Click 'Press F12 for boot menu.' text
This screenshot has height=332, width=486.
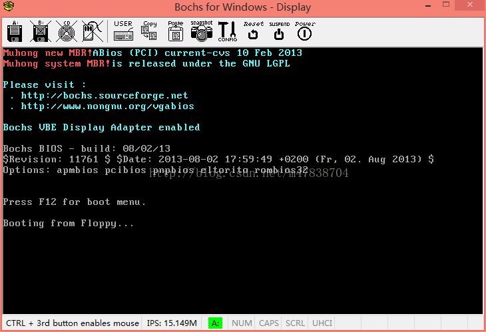coord(75,202)
